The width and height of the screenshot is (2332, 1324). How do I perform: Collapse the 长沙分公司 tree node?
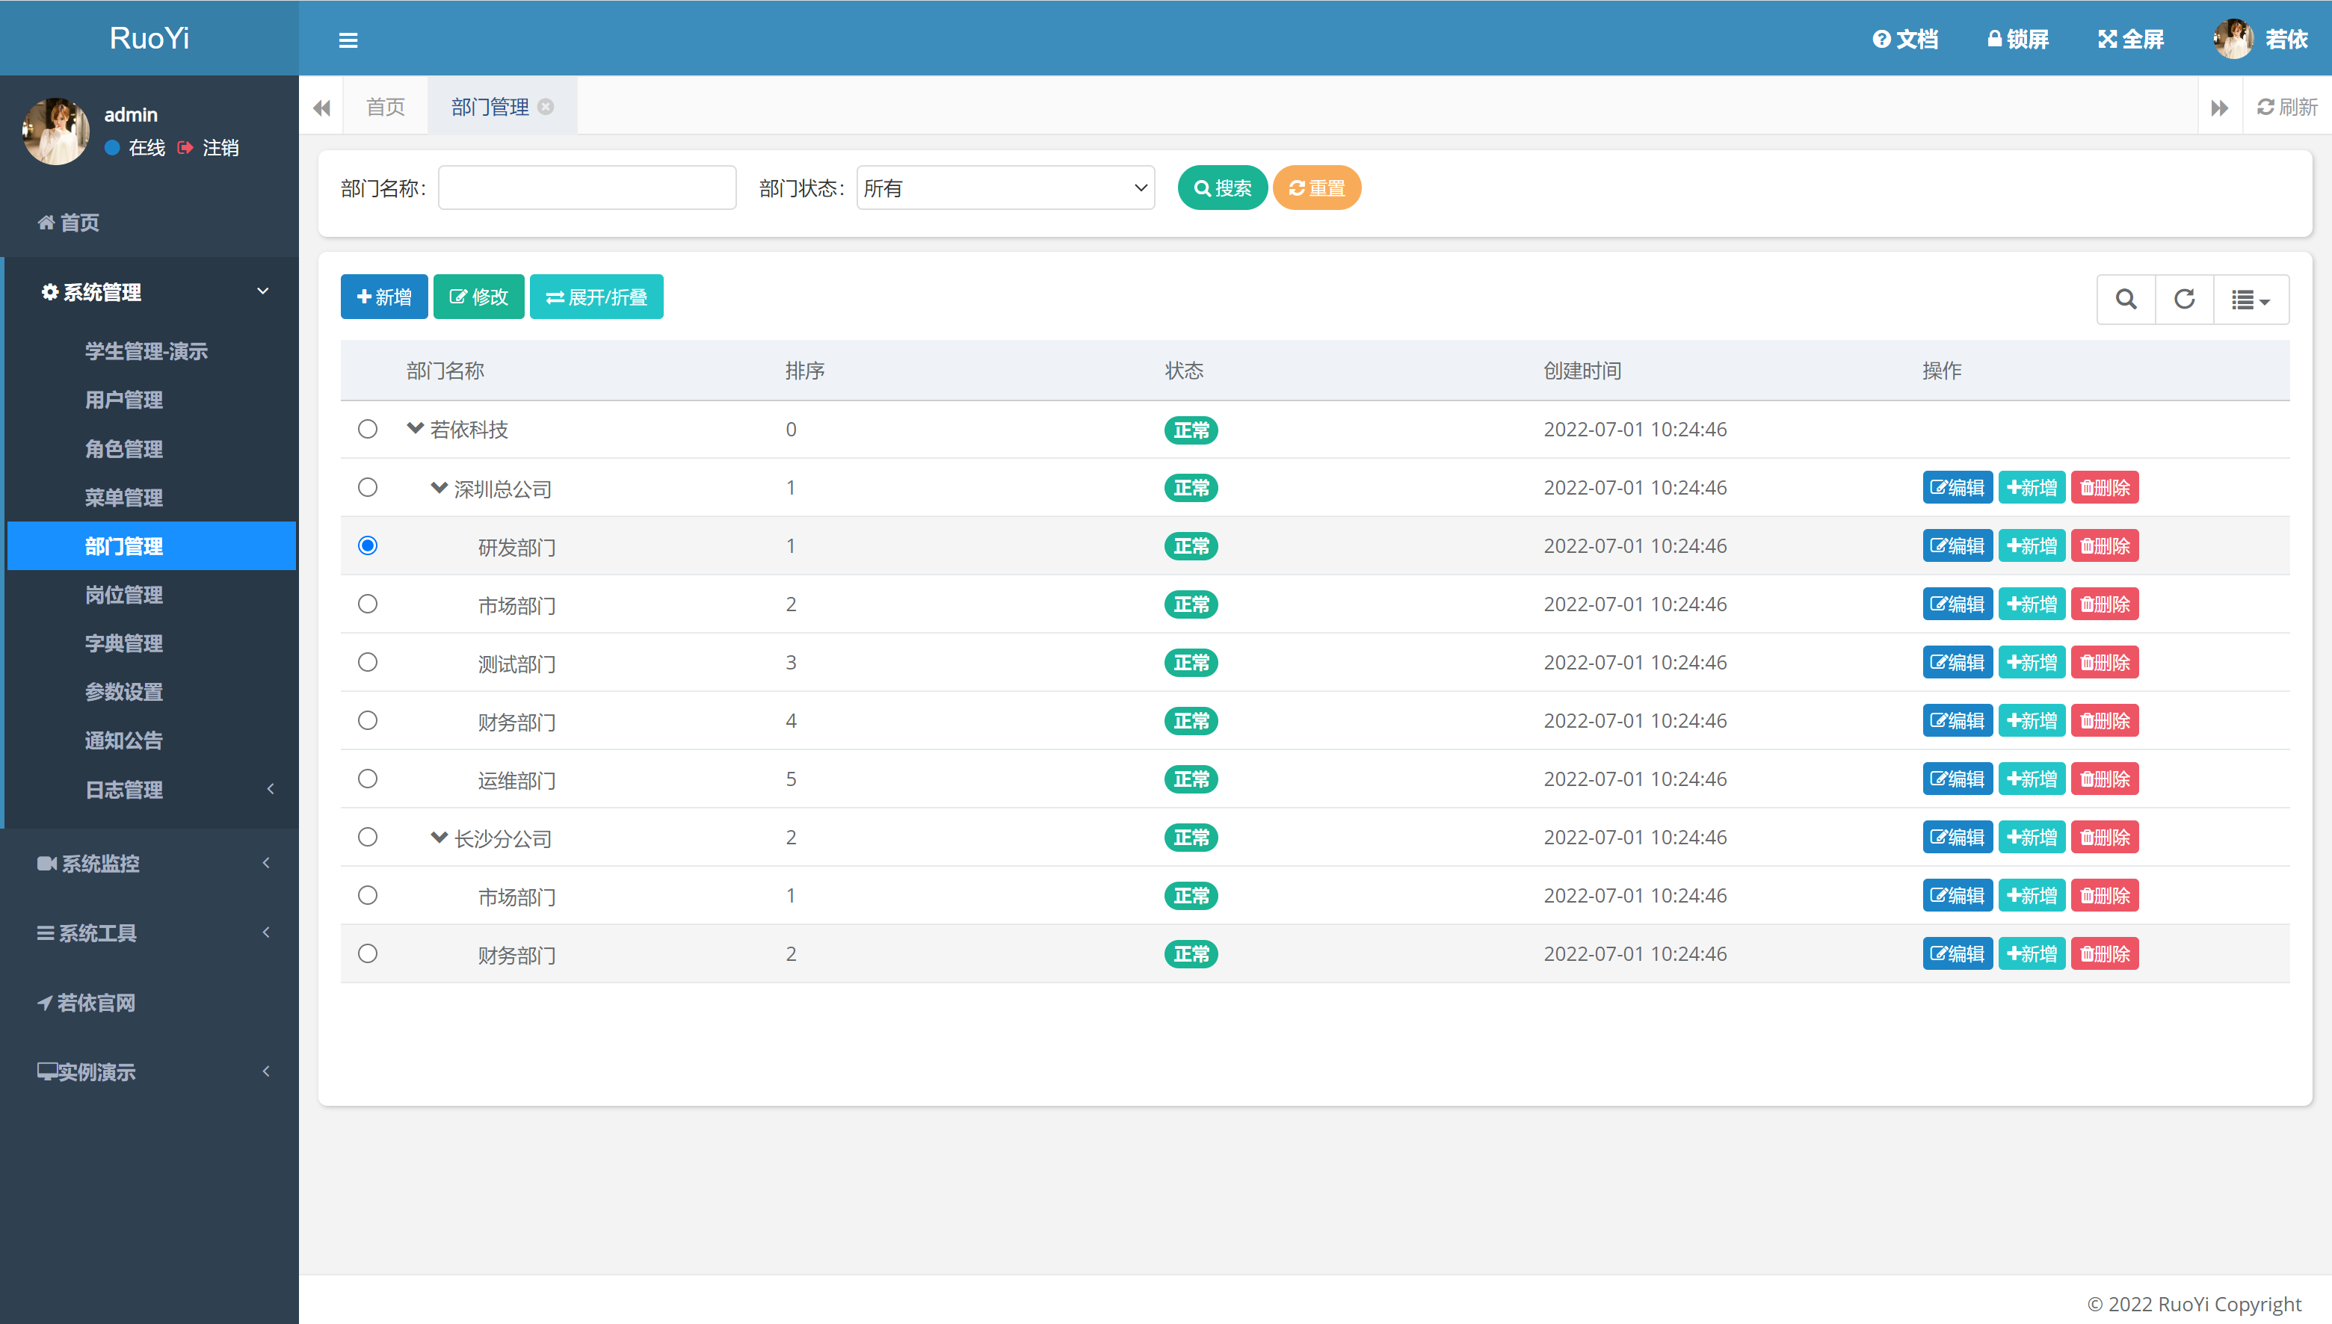pyautogui.click(x=439, y=837)
